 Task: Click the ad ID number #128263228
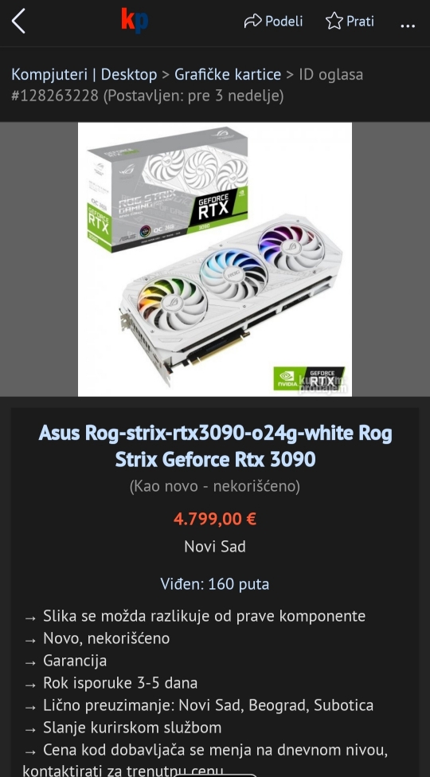[55, 95]
